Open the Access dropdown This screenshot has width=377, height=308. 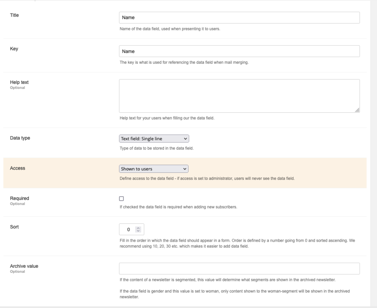click(154, 169)
